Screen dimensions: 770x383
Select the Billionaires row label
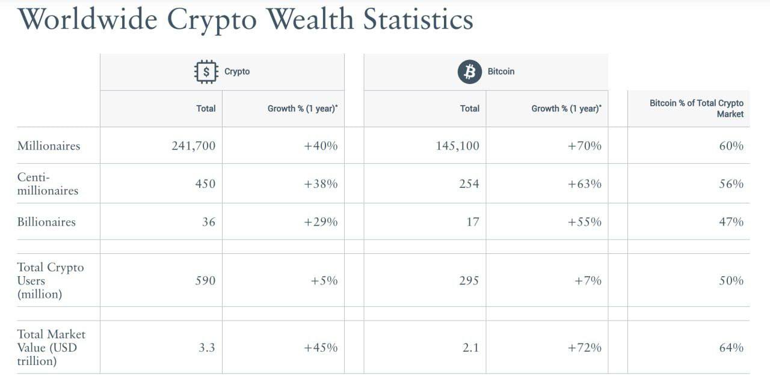click(46, 222)
